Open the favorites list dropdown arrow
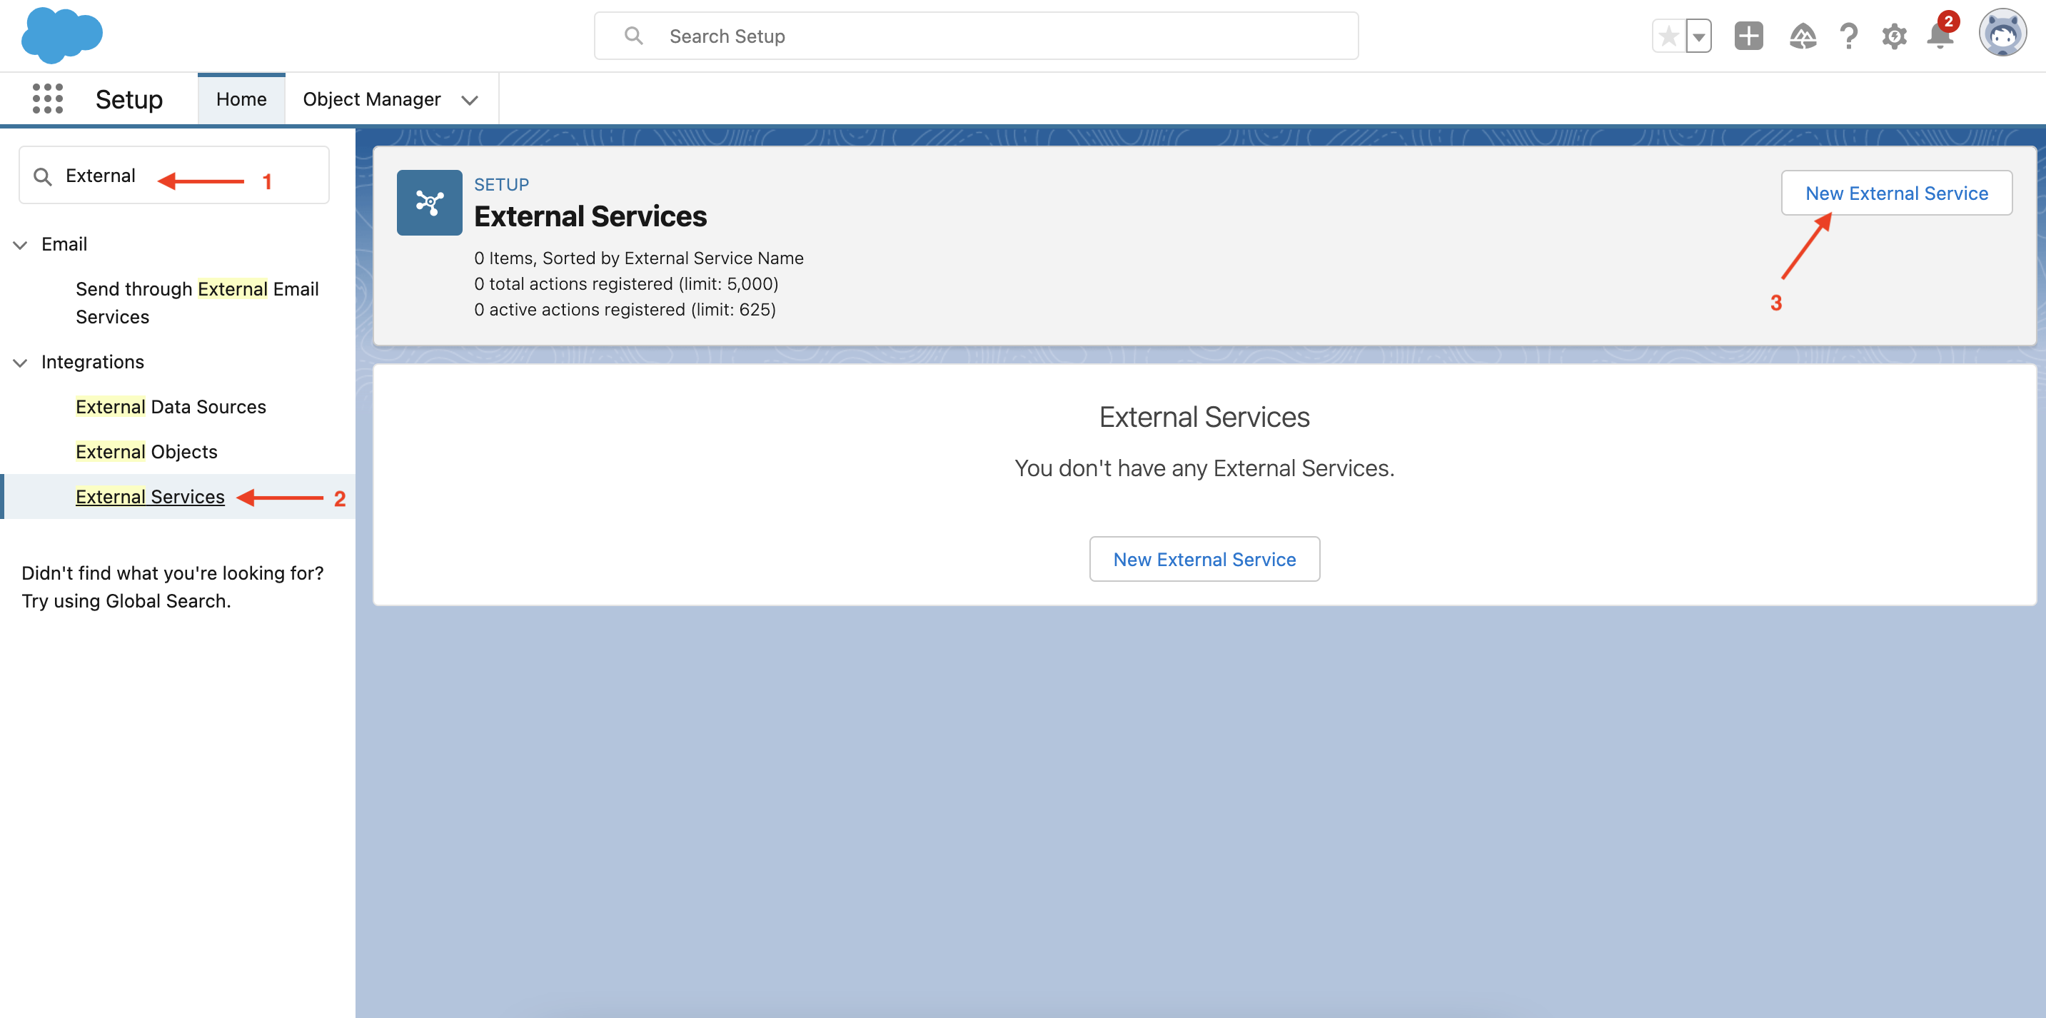2046x1018 pixels. tap(1698, 36)
